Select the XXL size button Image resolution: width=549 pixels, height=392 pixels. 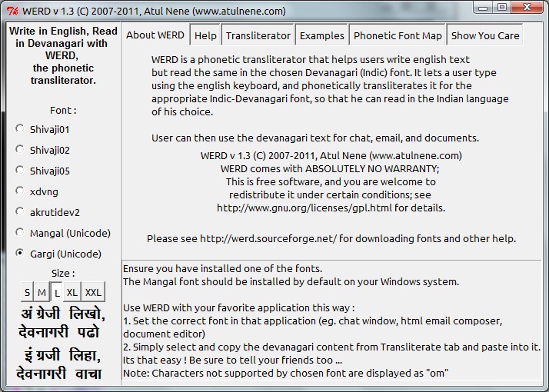[x=93, y=292]
